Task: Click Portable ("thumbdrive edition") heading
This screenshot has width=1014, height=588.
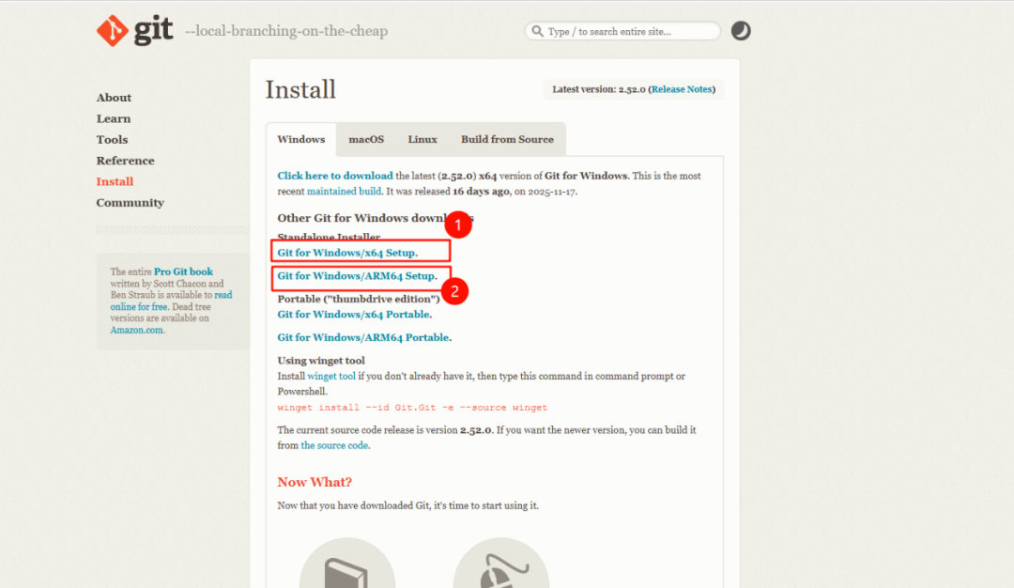Action: tap(359, 299)
